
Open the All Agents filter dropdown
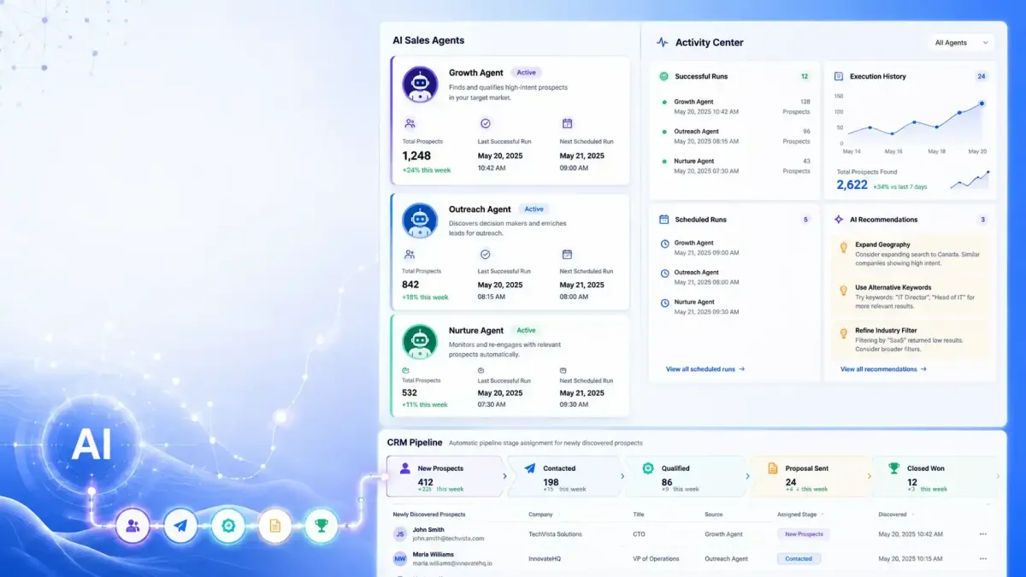click(961, 43)
